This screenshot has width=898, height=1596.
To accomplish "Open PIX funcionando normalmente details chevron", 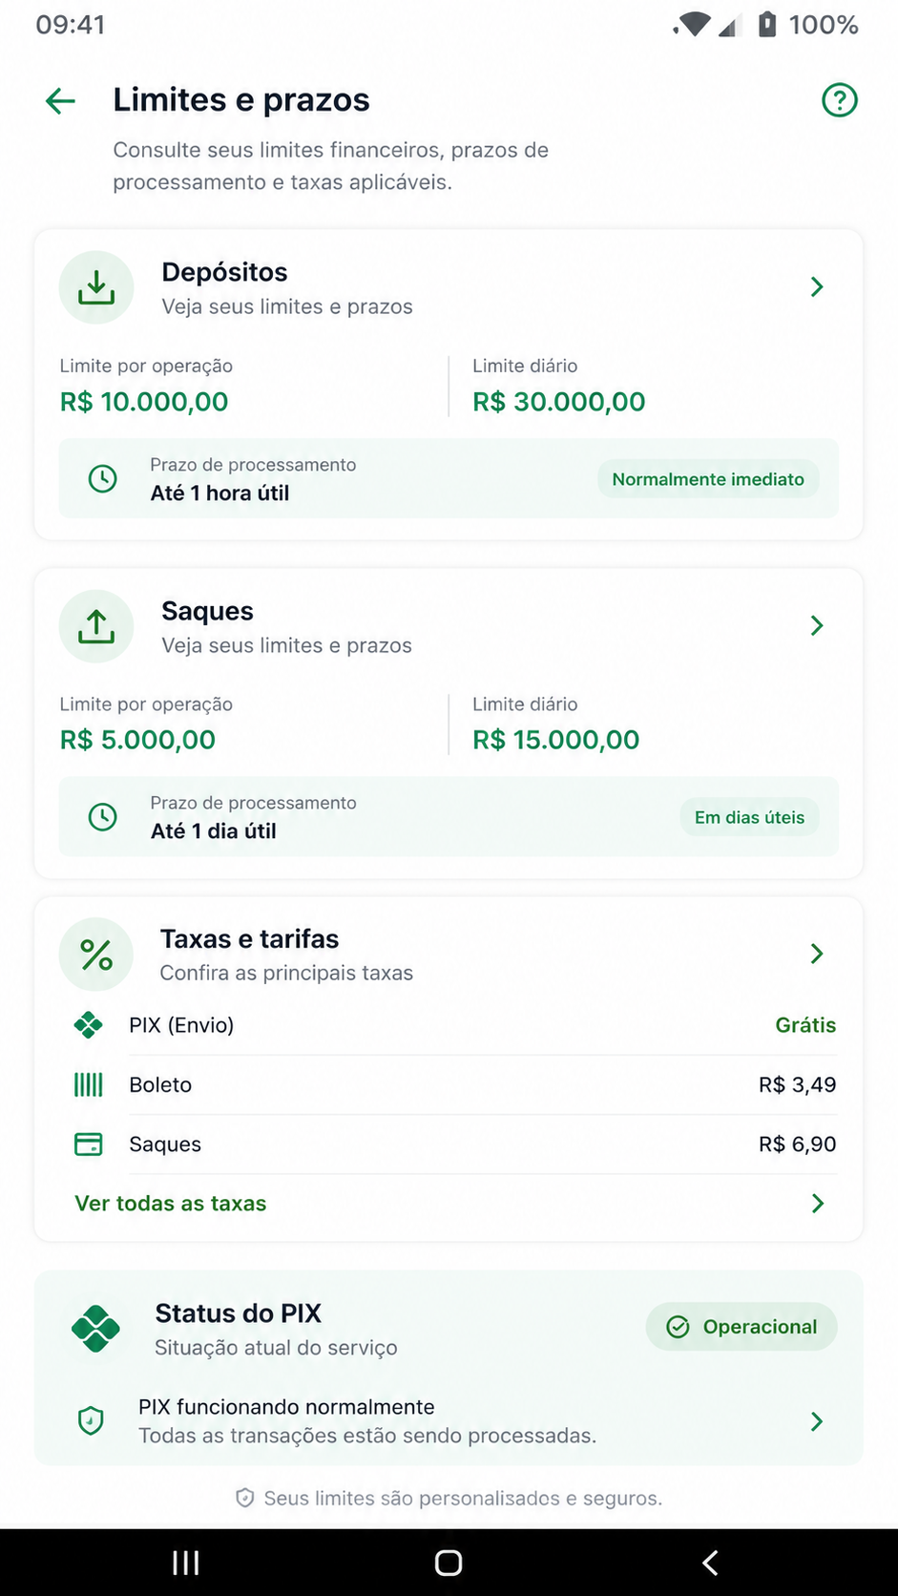I will [x=817, y=1421].
